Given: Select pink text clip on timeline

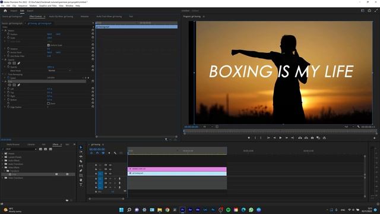Looking at the screenshot, I should tap(177, 169).
